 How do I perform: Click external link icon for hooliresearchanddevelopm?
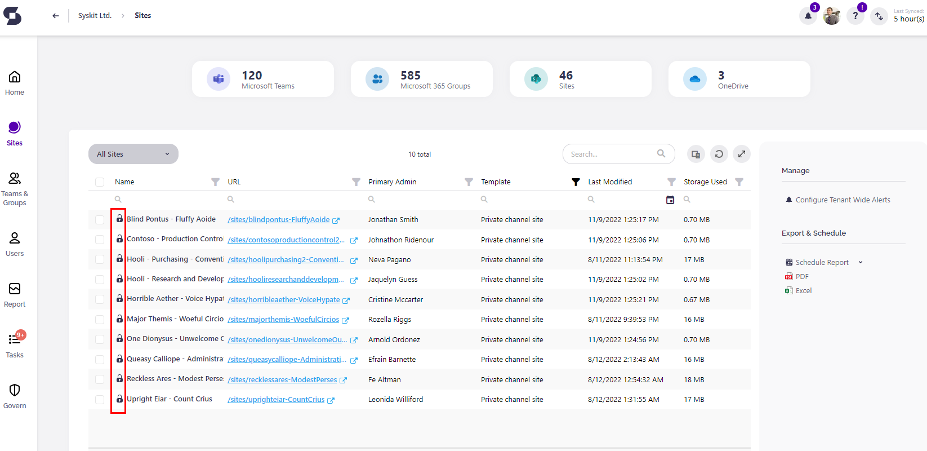354,280
